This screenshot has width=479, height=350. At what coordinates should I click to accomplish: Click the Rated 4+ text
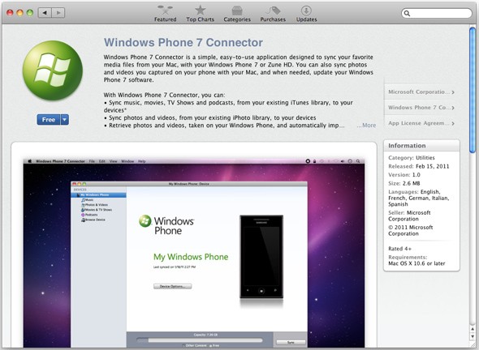pos(399,249)
